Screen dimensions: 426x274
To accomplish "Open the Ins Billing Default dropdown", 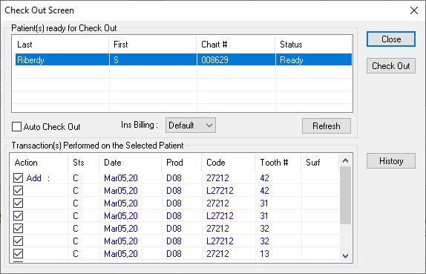I will (191, 125).
